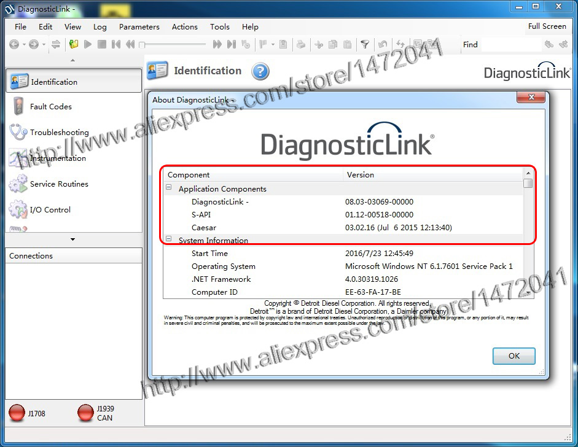Collapse the Application Components tree group
578x447 pixels.
pyautogui.click(x=169, y=189)
